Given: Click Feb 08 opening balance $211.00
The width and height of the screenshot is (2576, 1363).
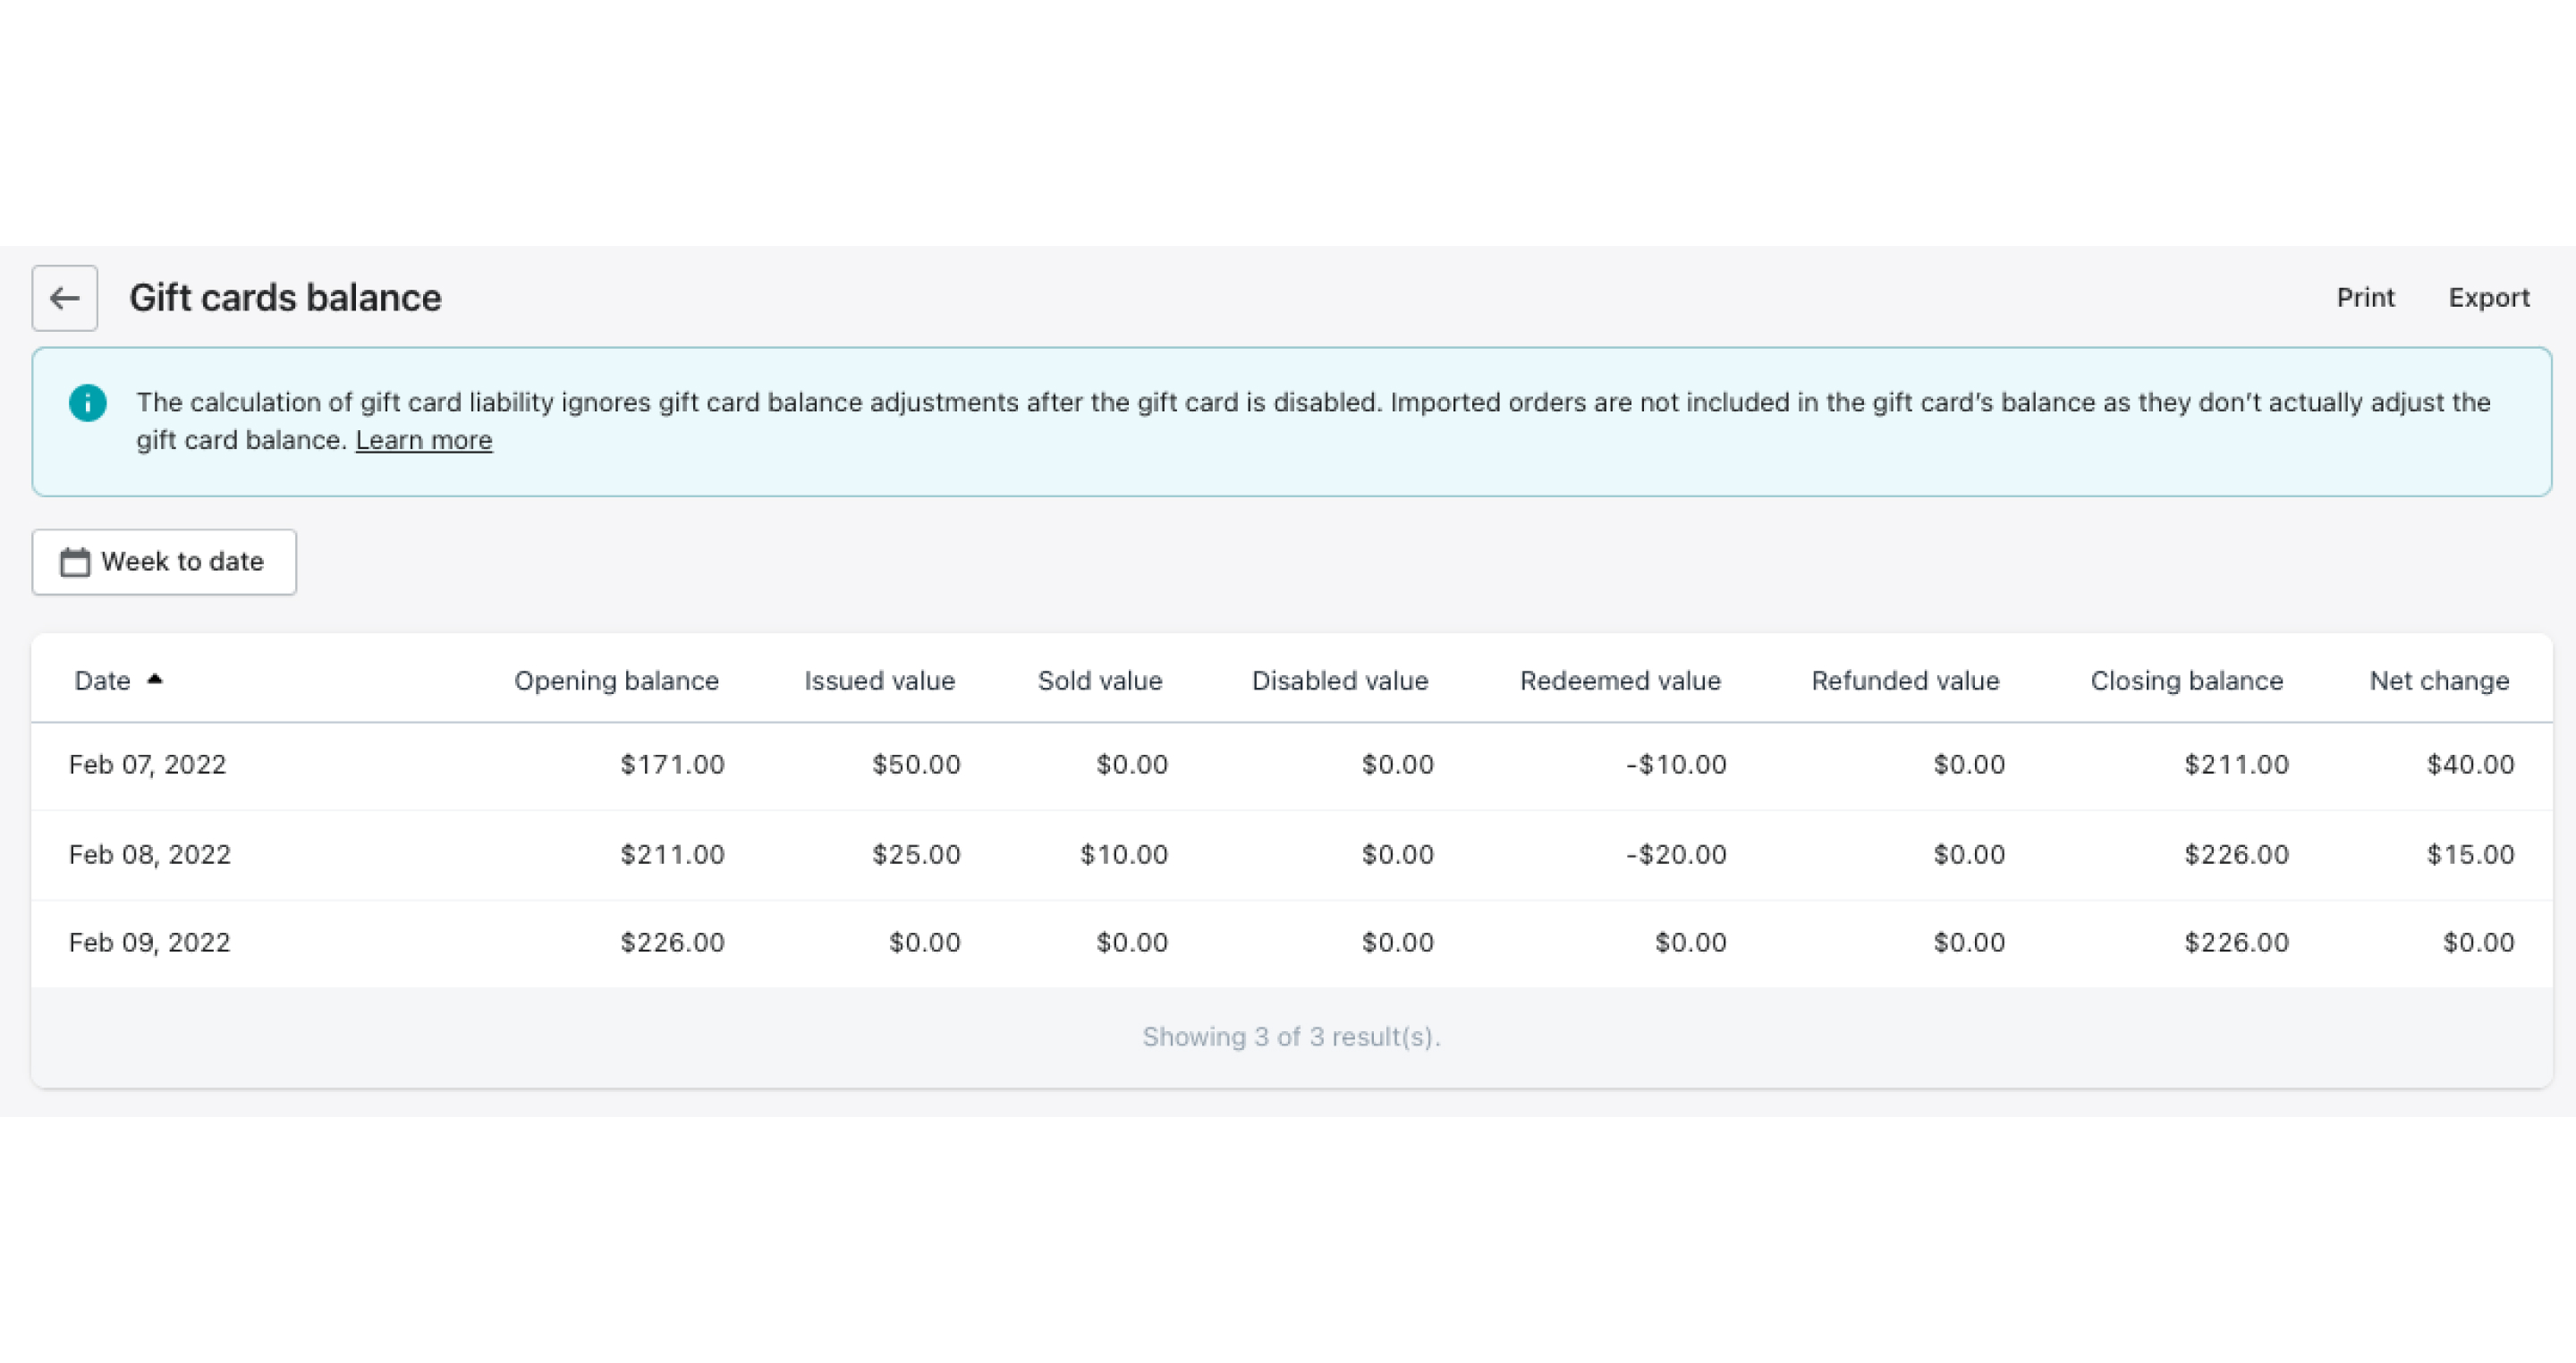Looking at the screenshot, I should [x=672, y=855].
